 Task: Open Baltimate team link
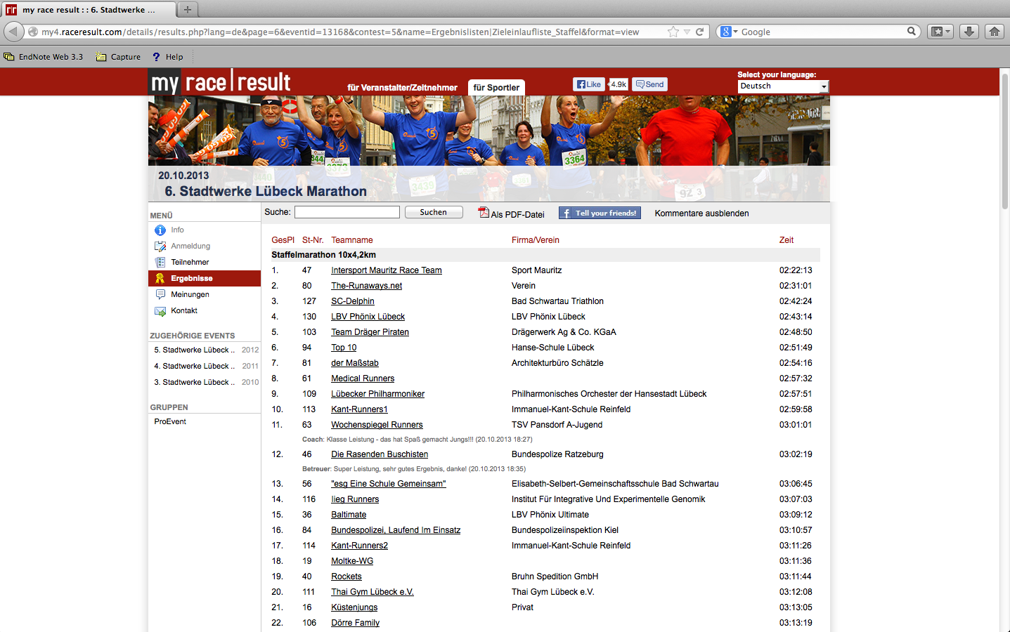coord(349,515)
